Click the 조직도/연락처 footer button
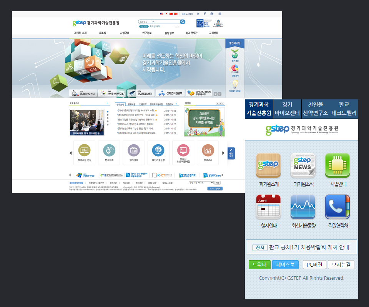This screenshot has width=369, height=307. 215,189
